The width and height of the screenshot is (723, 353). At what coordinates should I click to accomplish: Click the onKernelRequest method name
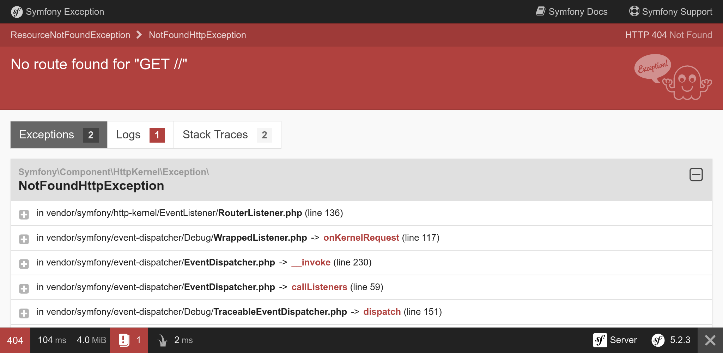coord(361,238)
